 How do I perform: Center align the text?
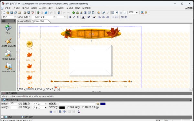103,17
